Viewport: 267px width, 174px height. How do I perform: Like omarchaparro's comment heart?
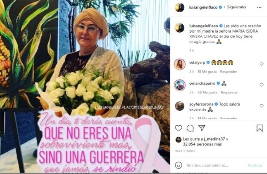tap(261, 85)
